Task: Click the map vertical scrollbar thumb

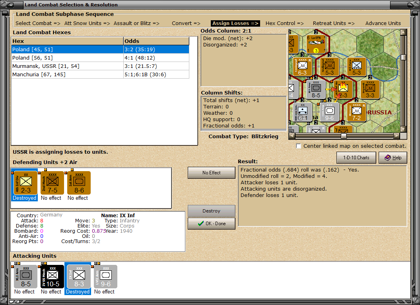Action: (x=403, y=57)
